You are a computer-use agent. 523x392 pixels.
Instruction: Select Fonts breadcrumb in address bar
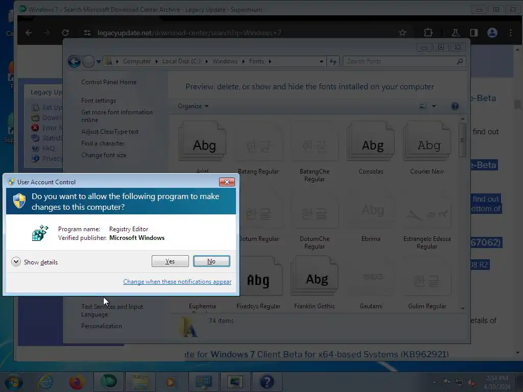point(256,61)
